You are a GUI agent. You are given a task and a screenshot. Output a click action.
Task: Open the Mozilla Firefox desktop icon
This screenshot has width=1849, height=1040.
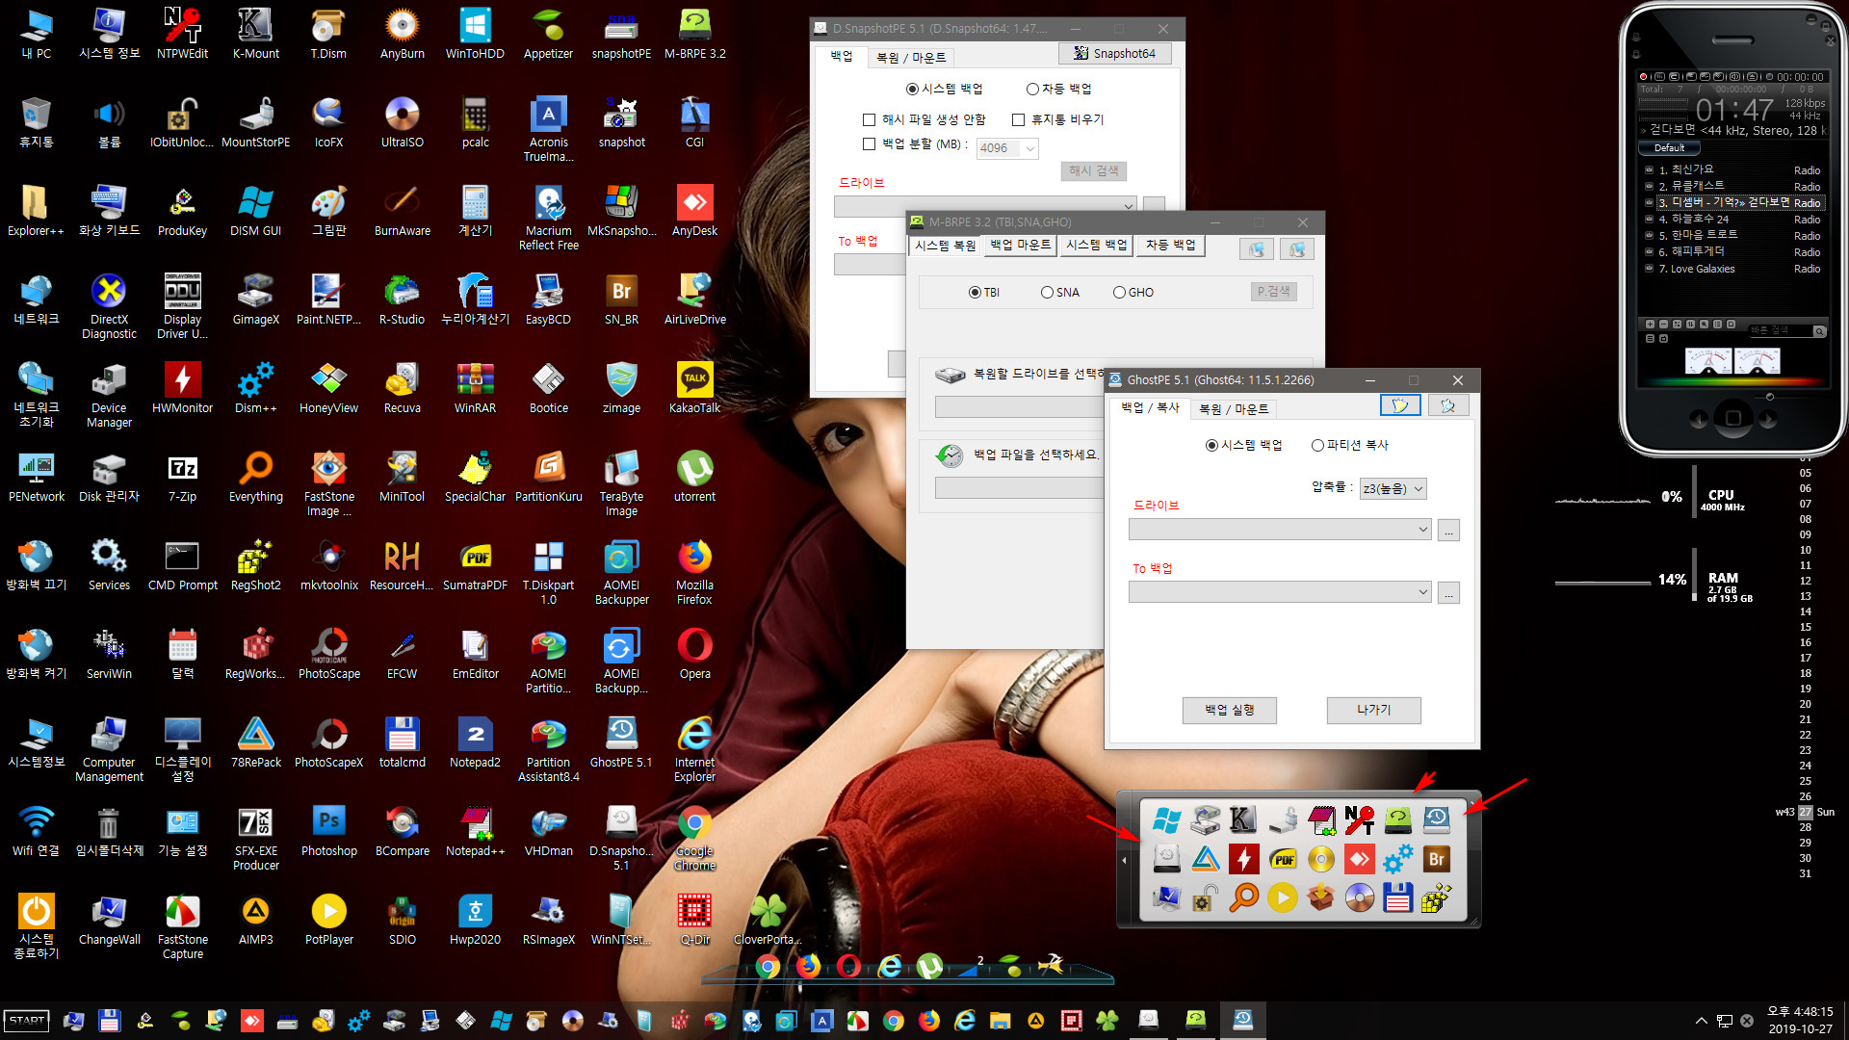pos(694,572)
